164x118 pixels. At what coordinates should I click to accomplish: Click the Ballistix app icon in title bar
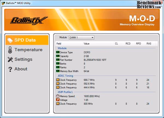tap(3, 3)
